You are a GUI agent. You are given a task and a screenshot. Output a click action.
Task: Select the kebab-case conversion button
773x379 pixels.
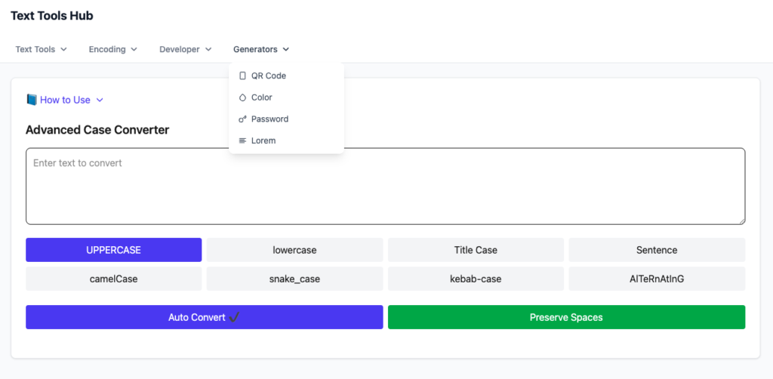476,279
